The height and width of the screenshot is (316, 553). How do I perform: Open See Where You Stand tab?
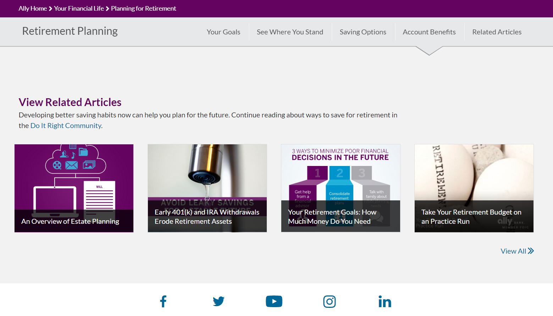pyautogui.click(x=290, y=32)
